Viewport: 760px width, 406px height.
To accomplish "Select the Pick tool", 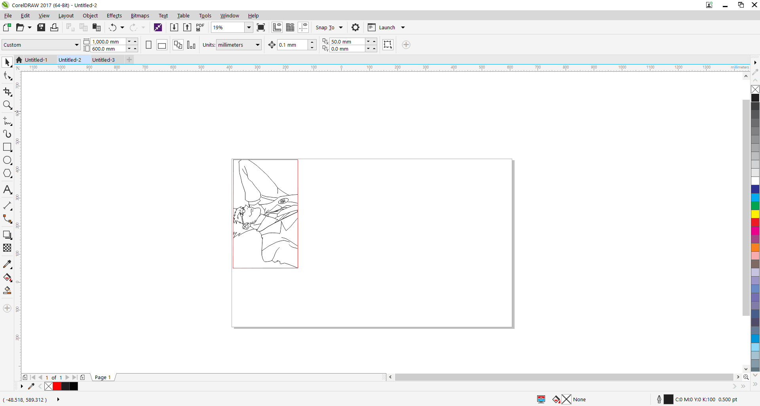I will (x=7, y=62).
